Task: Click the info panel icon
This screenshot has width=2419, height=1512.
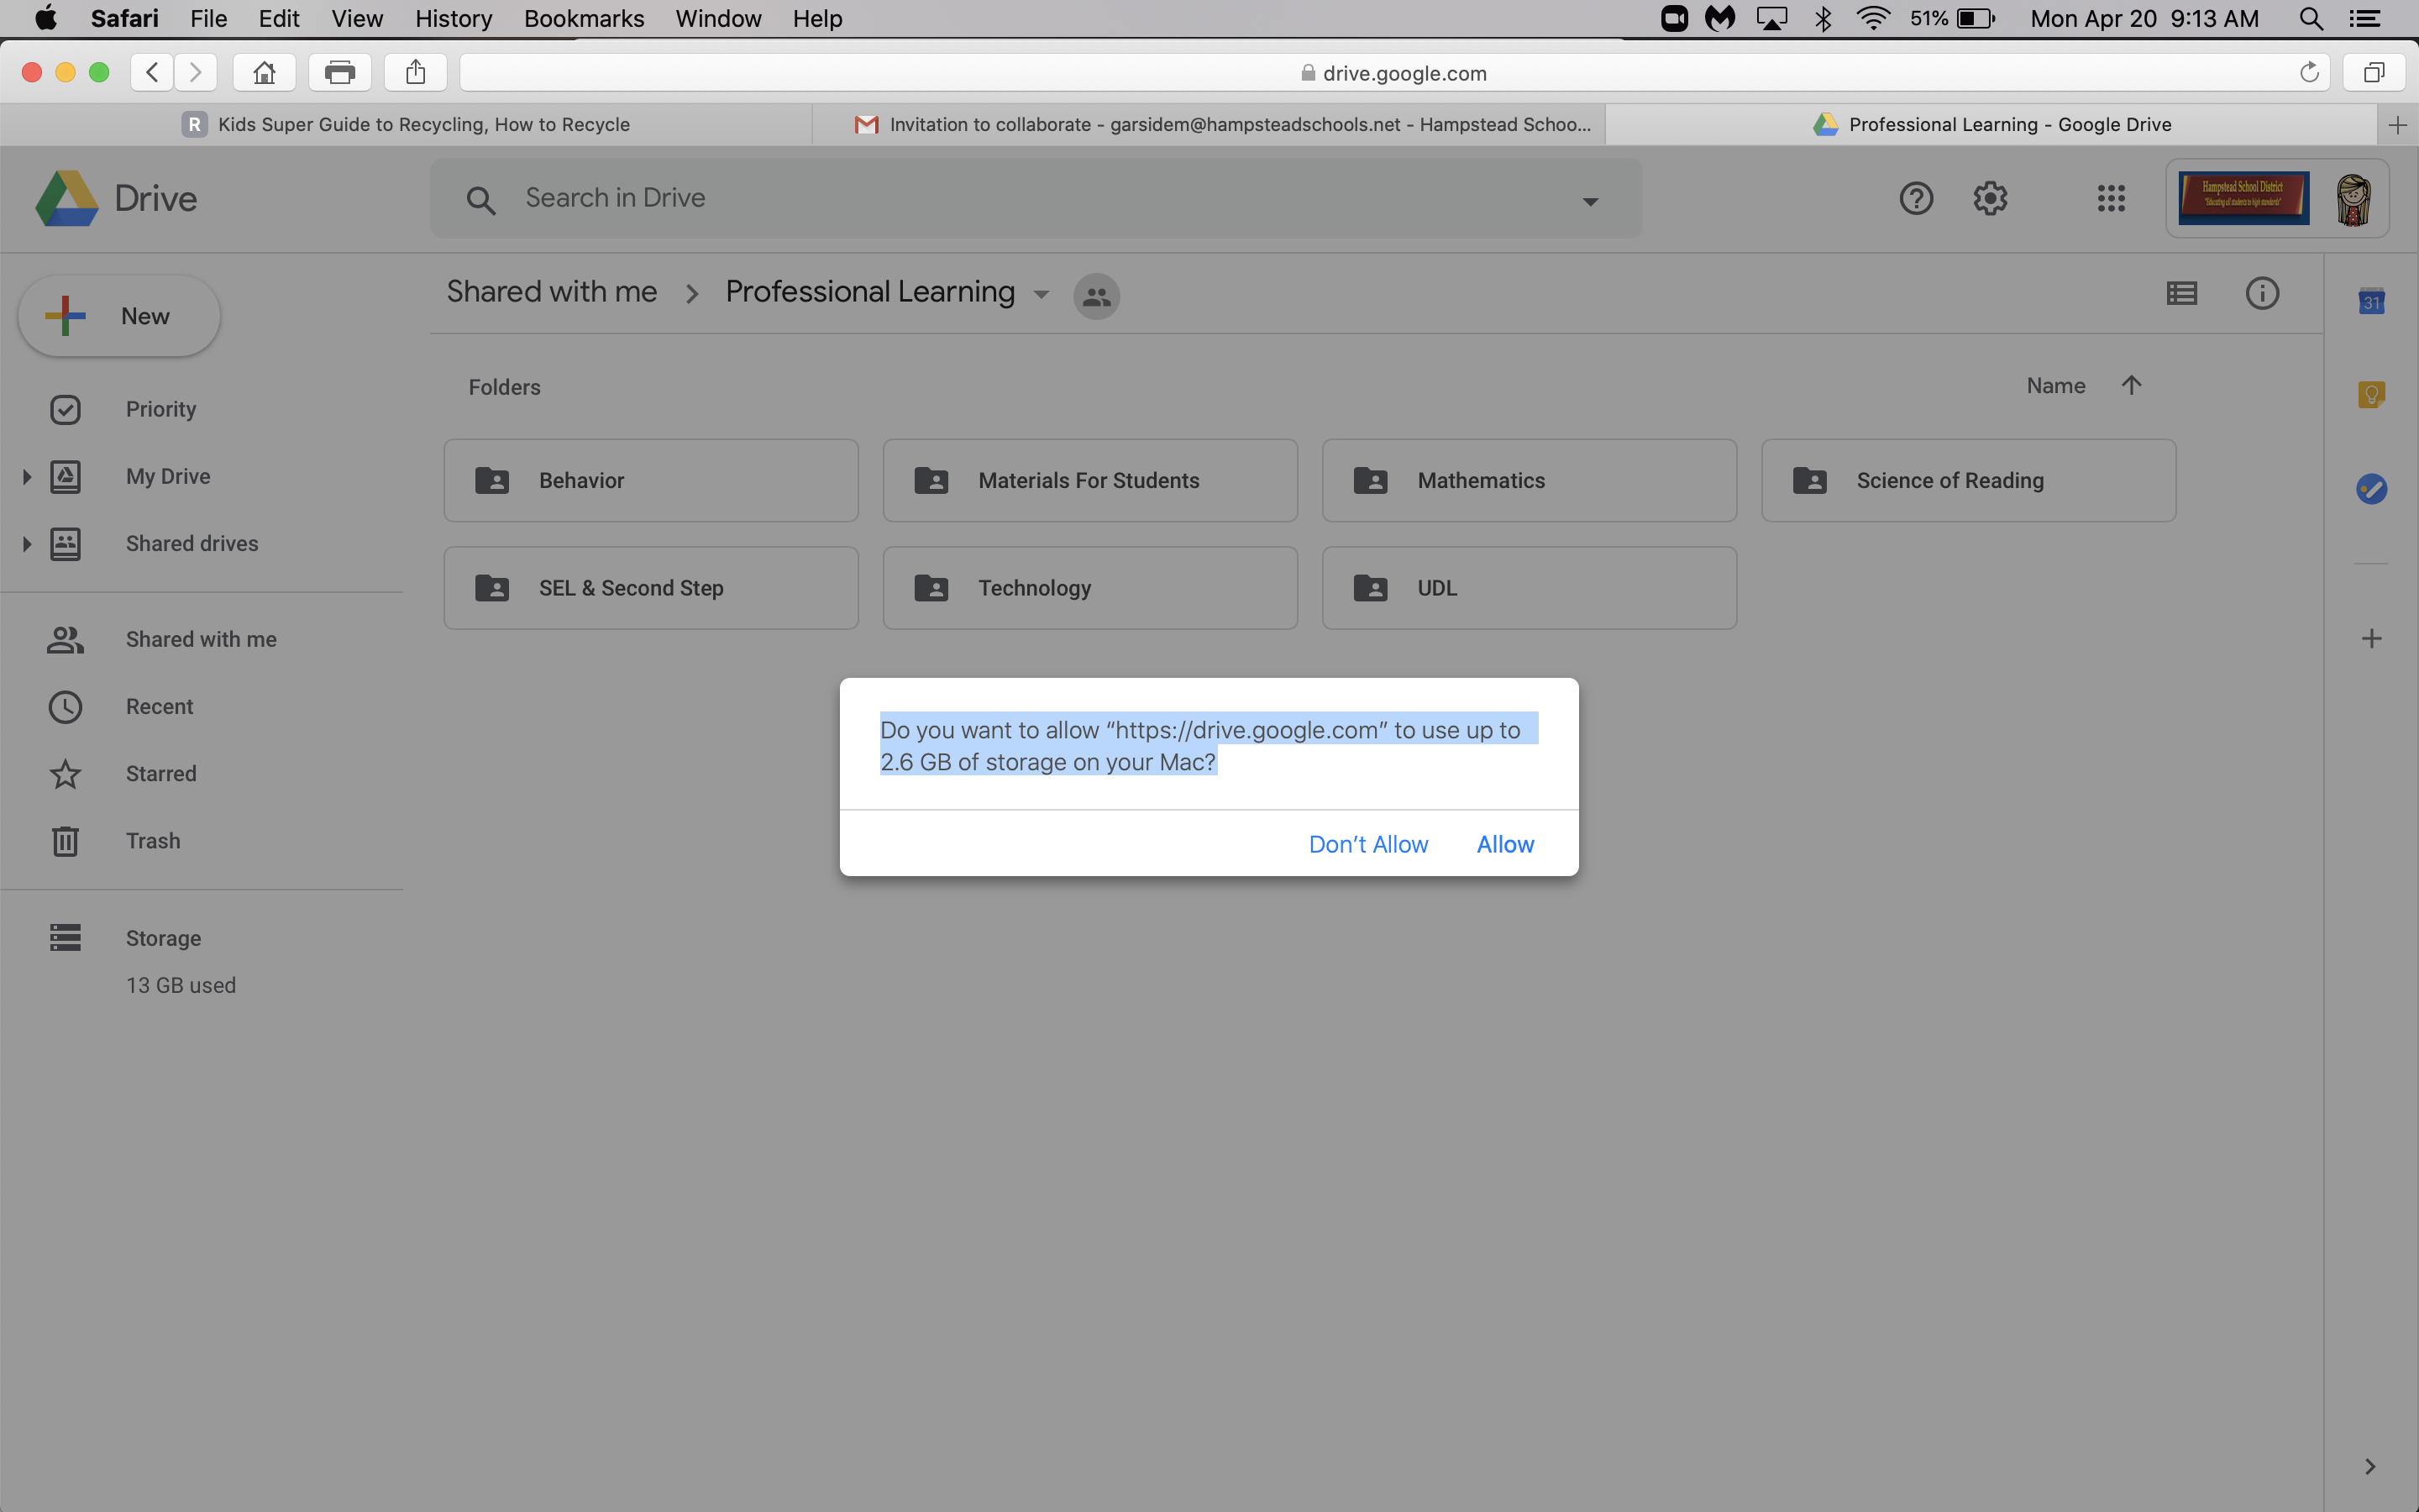Action: click(x=2262, y=292)
